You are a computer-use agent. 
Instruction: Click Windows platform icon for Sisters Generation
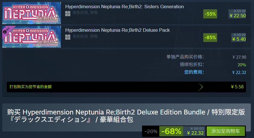pos(68,13)
